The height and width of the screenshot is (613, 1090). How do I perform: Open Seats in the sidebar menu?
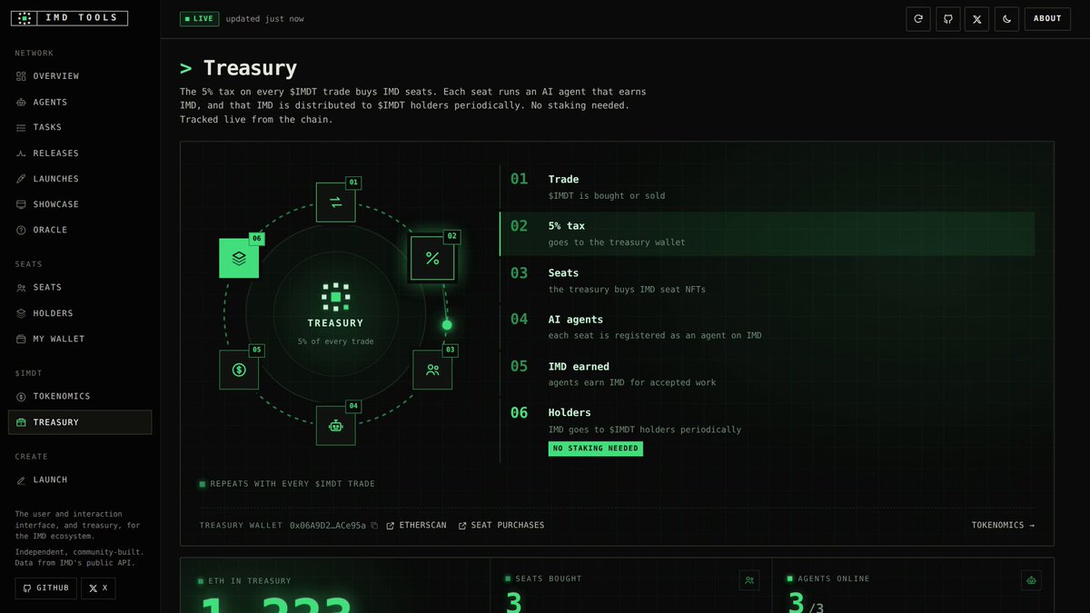coord(80,288)
